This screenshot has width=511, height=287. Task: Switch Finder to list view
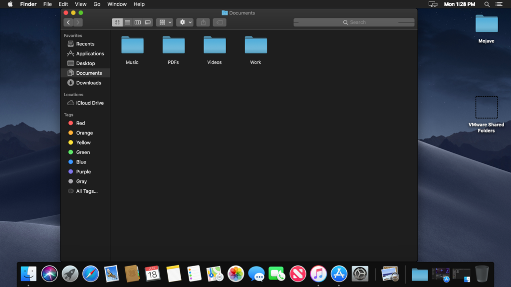pos(127,22)
